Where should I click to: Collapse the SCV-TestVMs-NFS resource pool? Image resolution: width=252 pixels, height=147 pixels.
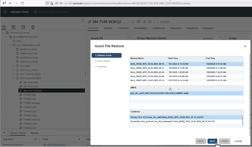coord(13,78)
